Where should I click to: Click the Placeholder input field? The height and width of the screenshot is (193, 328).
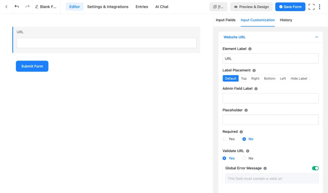(x=270, y=120)
